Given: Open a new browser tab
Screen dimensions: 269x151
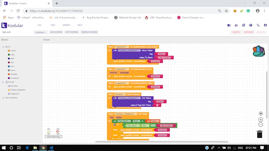Looking at the screenshot, I should pyautogui.click(x=57, y=3).
